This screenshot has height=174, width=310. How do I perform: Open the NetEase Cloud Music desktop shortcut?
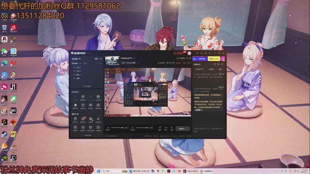click(14, 28)
